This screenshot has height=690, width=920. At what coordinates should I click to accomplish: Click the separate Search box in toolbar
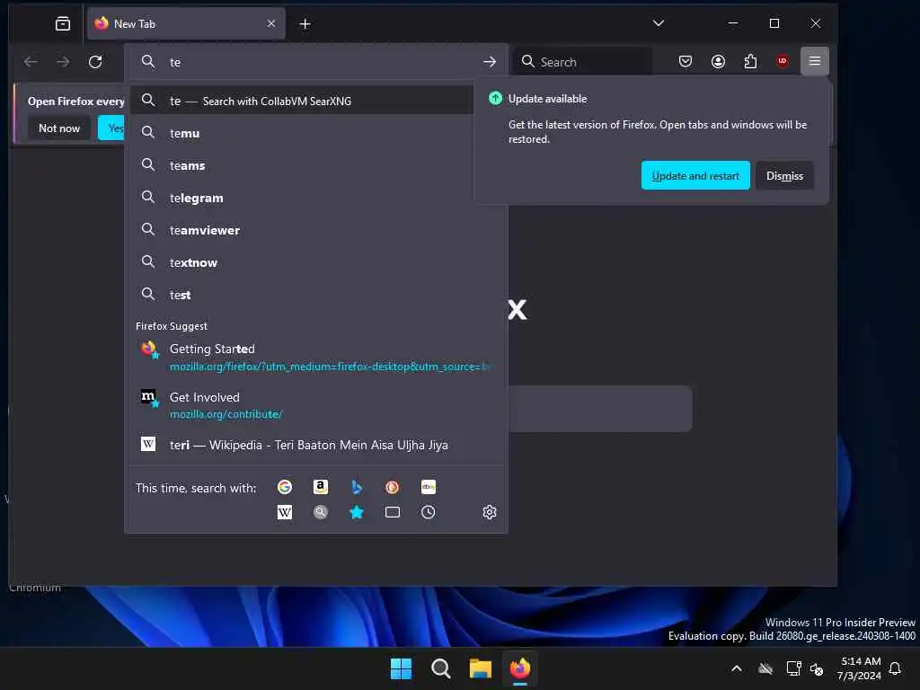pos(584,62)
